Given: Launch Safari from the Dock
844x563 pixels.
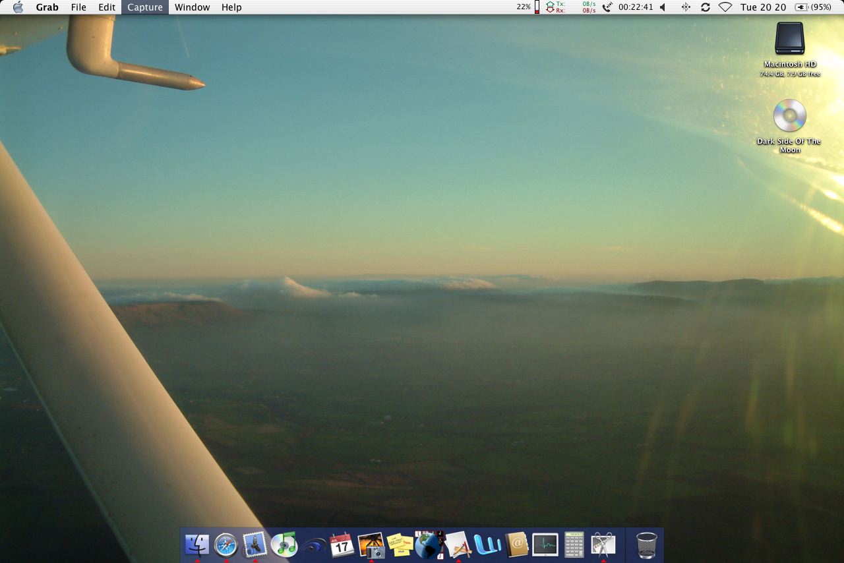Looking at the screenshot, I should click(x=226, y=545).
